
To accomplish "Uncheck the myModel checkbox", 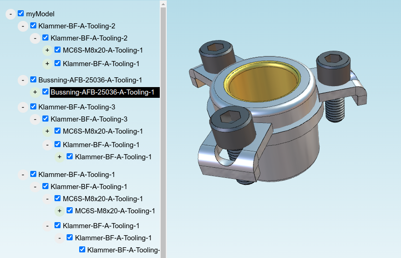I will [x=20, y=14].
